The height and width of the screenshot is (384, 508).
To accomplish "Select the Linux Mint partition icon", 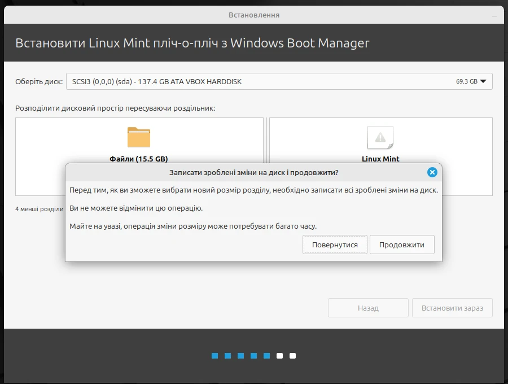I will tap(380, 137).
